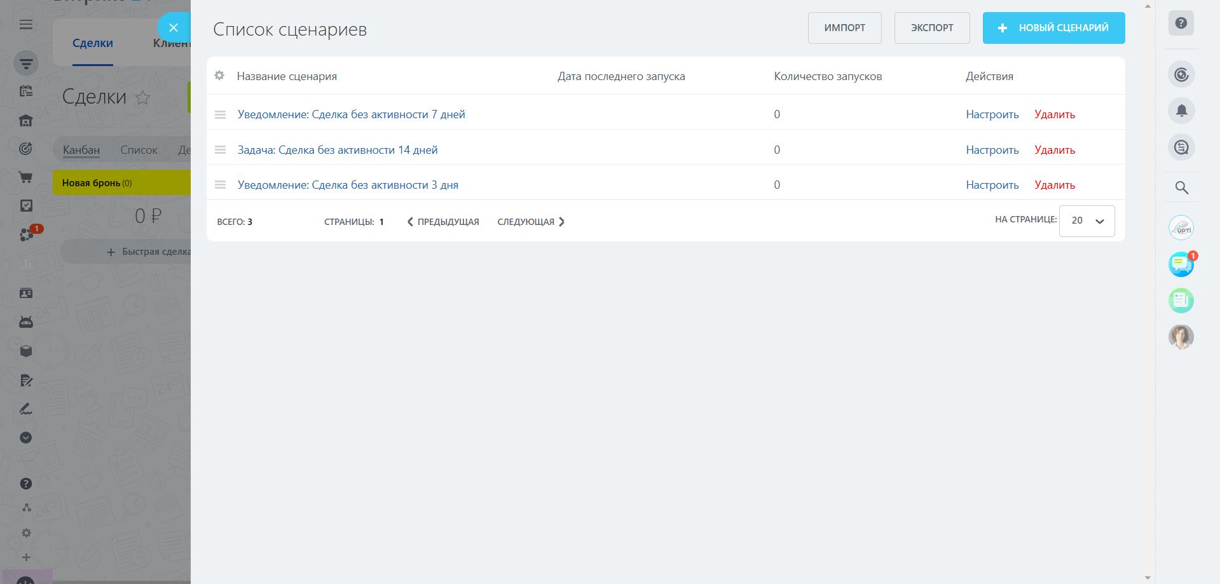The height and width of the screenshot is (584, 1220).
Task: Go to next page with Следующая
Action: 531,222
